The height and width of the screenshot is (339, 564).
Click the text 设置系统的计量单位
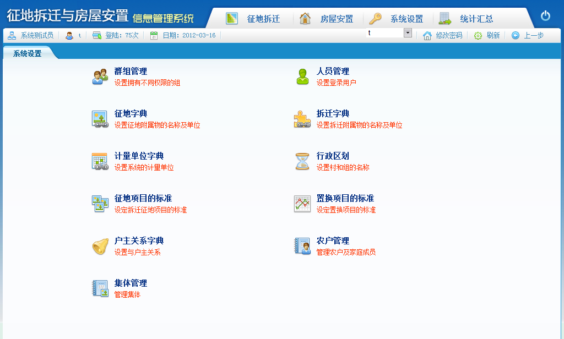144,167
